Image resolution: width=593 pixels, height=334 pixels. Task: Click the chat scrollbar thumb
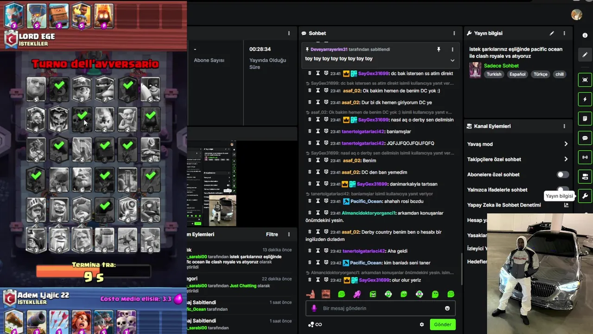coord(461,270)
